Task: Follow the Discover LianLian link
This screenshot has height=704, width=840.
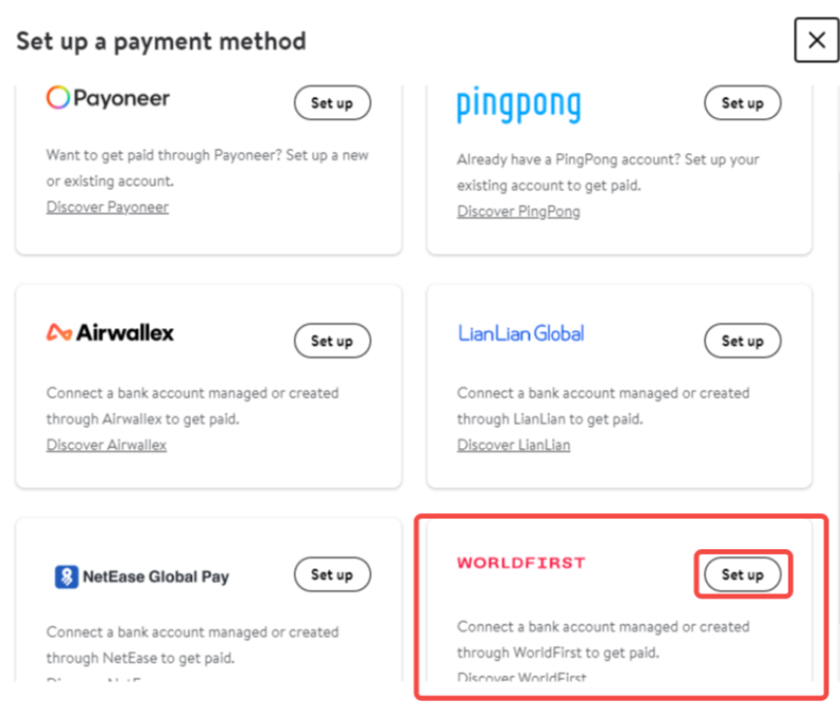Action: click(x=513, y=445)
